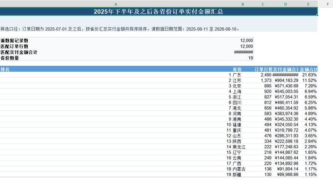Click order count 920 for 上海
Image resolution: width=333 pixels, height=185 pixels.
pos(263,92)
